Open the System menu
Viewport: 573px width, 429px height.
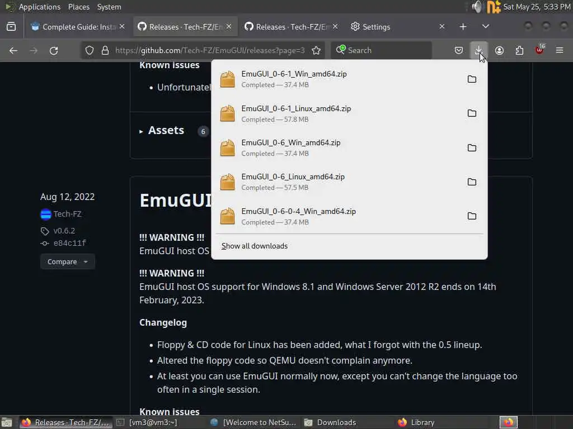click(x=109, y=7)
